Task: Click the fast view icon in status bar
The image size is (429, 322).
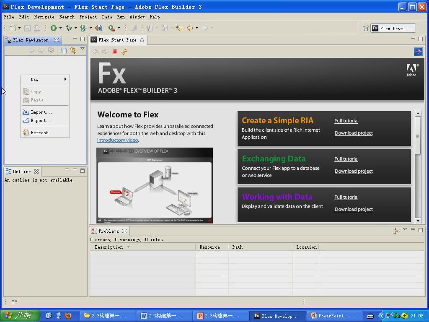Action: 14,302
